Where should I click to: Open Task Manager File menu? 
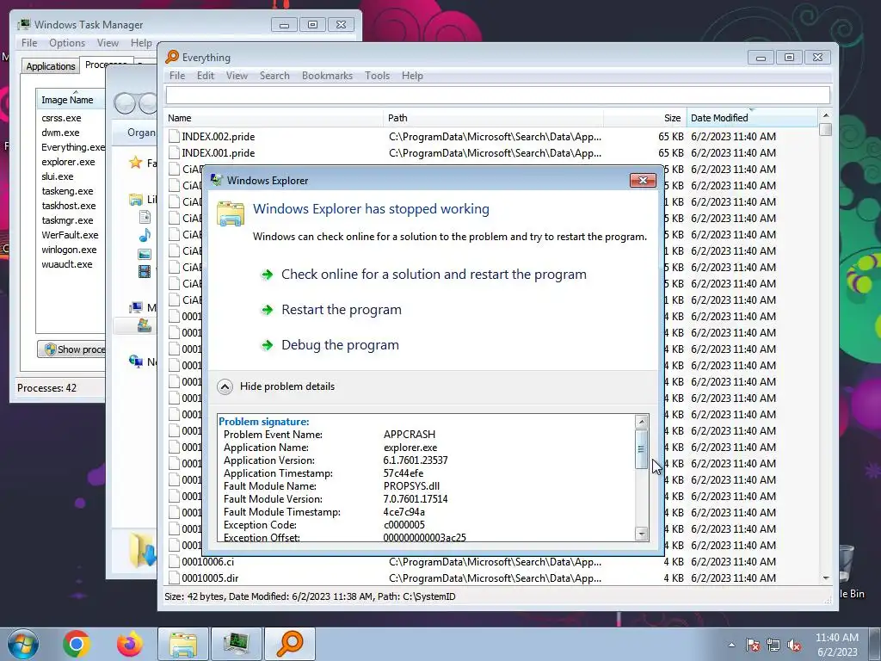coord(29,43)
